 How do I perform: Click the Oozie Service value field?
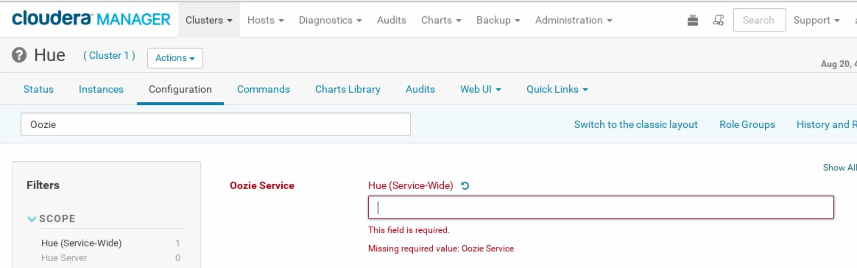(x=601, y=207)
